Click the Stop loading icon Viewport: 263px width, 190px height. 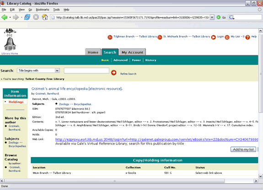(x=36, y=17)
